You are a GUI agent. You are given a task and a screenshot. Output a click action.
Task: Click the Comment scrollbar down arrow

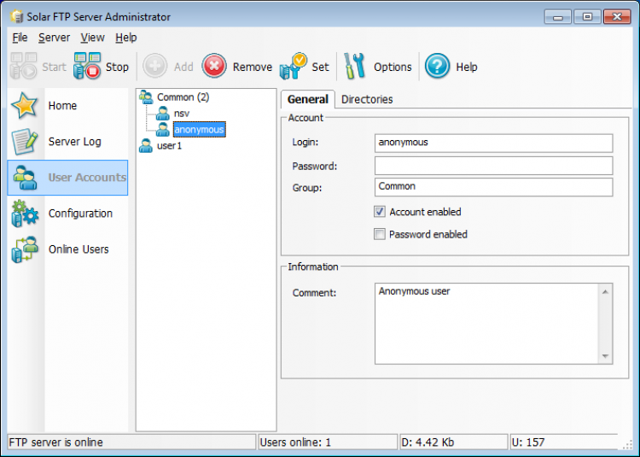click(605, 356)
